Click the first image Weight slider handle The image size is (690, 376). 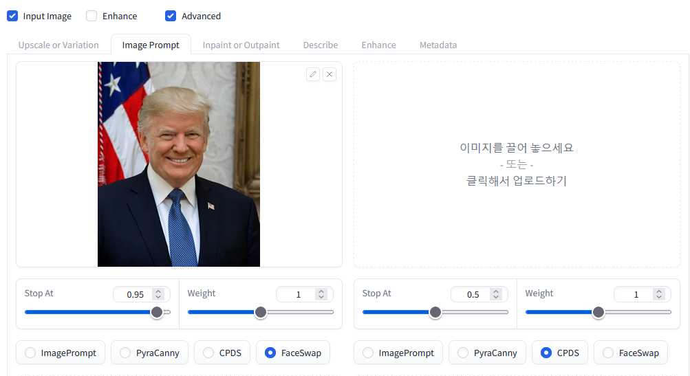point(261,312)
